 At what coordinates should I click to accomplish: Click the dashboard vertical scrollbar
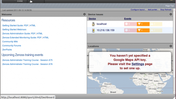click(x=174, y=51)
